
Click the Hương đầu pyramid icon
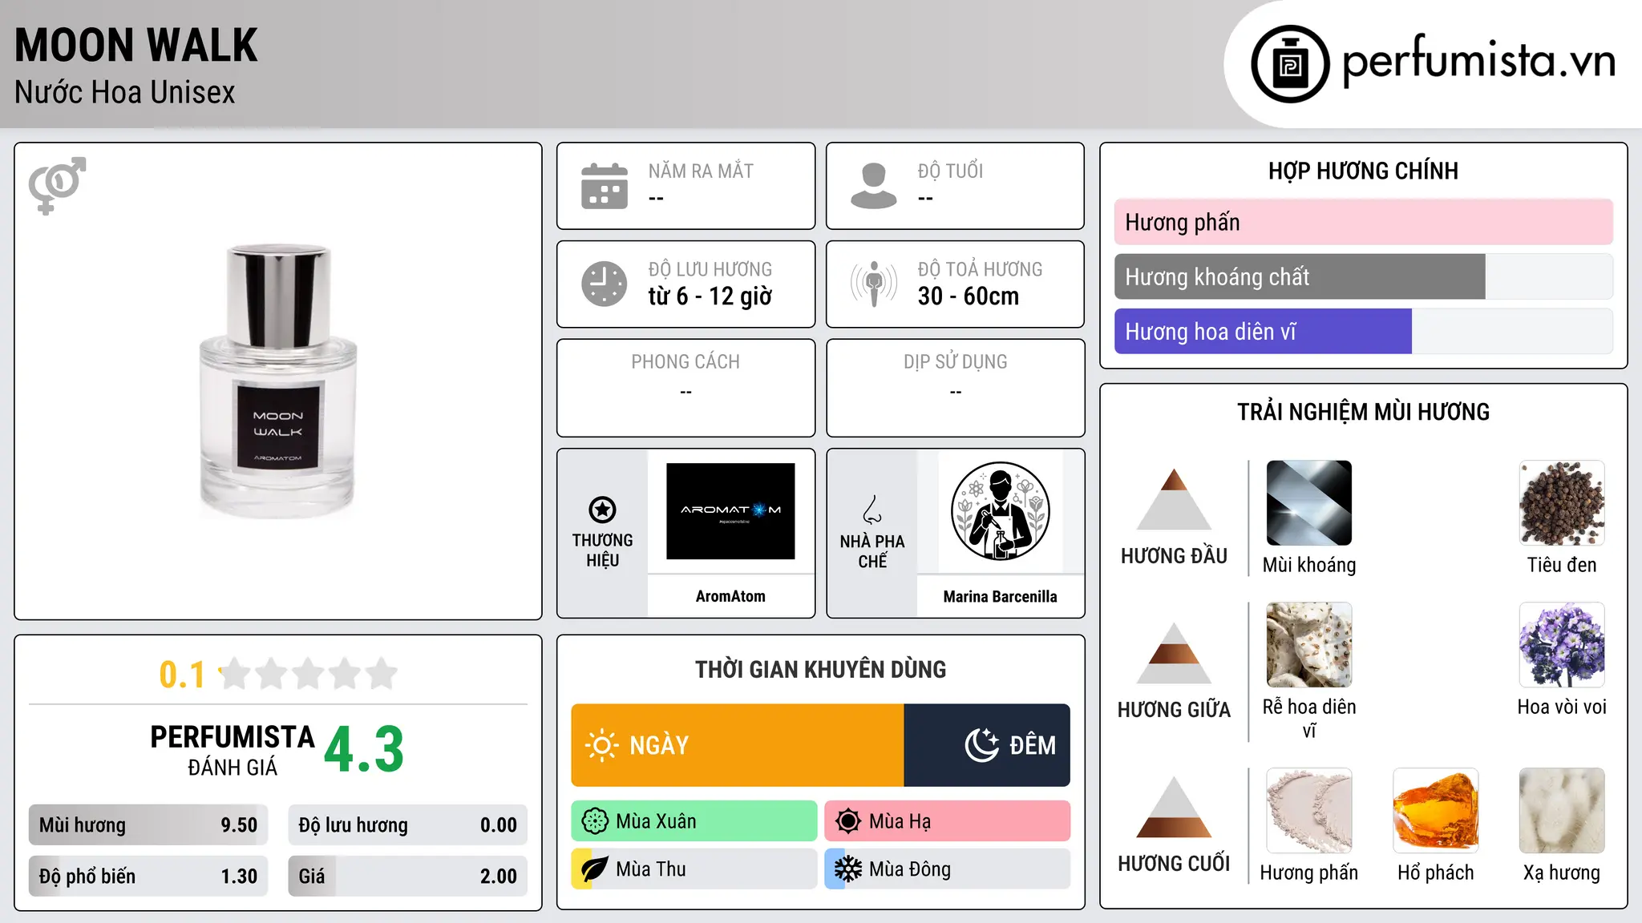(1174, 499)
